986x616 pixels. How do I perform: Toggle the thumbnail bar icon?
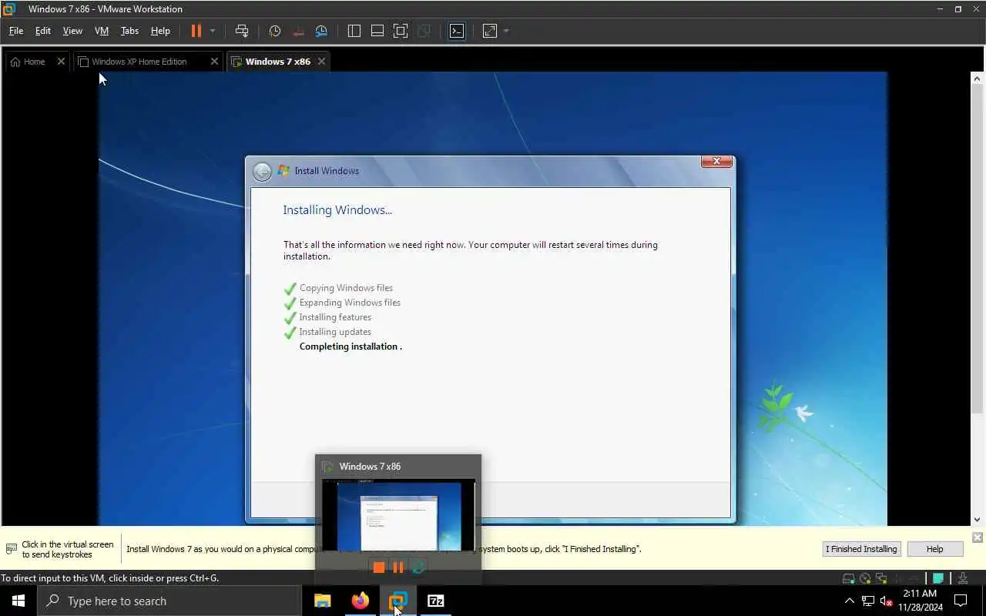pos(377,31)
